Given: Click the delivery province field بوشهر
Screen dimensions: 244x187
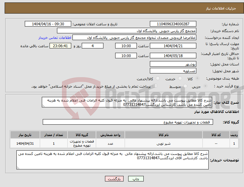Looking at the screenshot, I should click(173, 64).
